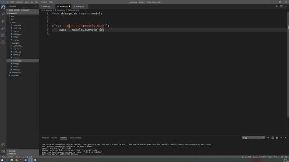
Task: Open the Extensions view
Action: (x=3, y=35)
